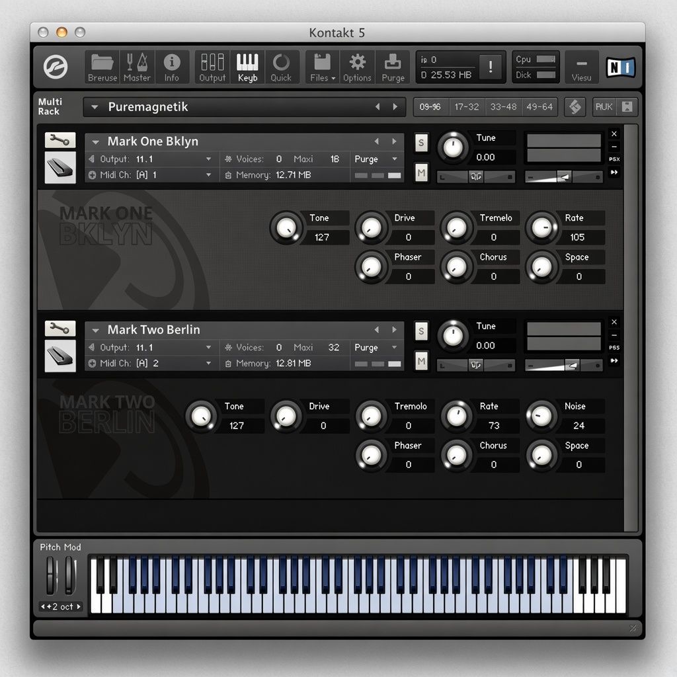The width and height of the screenshot is (677, 677).
Task: Click previous instrument arrow for Mark One Bklyn
Action: 377,141
